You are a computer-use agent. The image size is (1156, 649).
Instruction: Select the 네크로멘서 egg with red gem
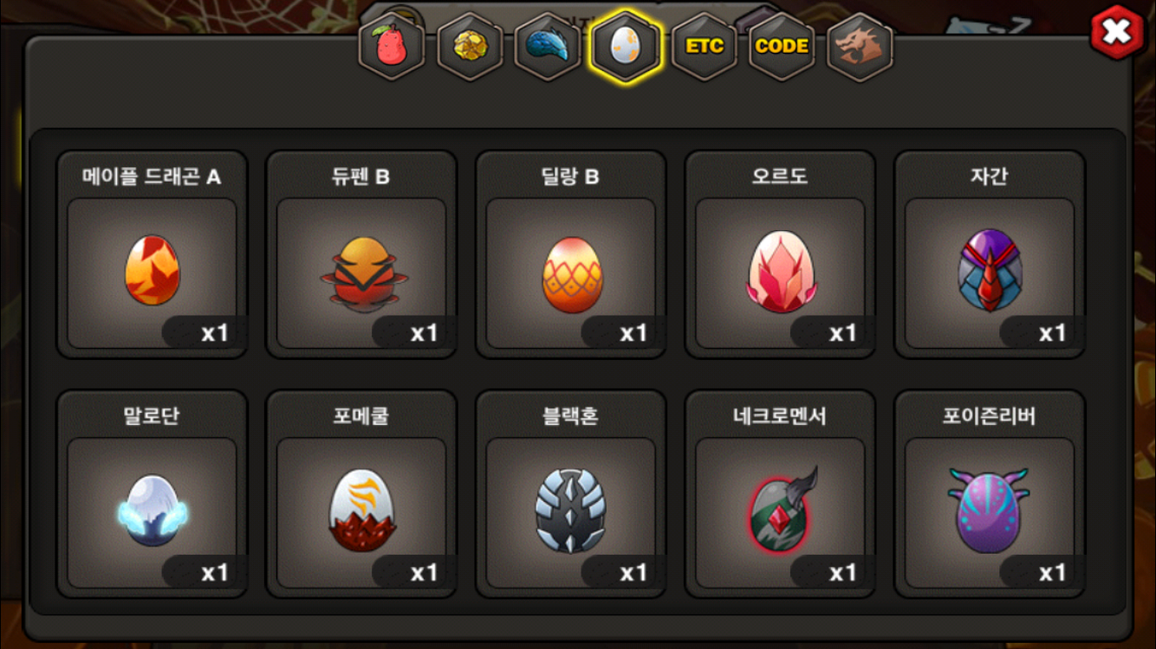(x=780, y=494)
